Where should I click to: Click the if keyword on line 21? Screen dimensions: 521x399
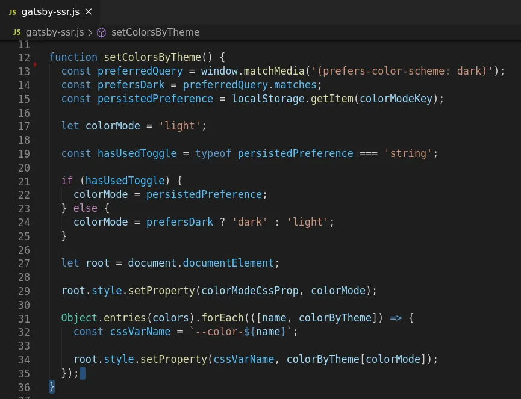(67, 181)
